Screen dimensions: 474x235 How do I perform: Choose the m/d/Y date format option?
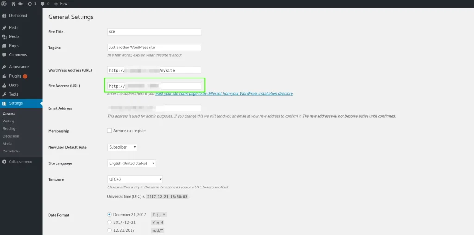[x=109, y=230]
